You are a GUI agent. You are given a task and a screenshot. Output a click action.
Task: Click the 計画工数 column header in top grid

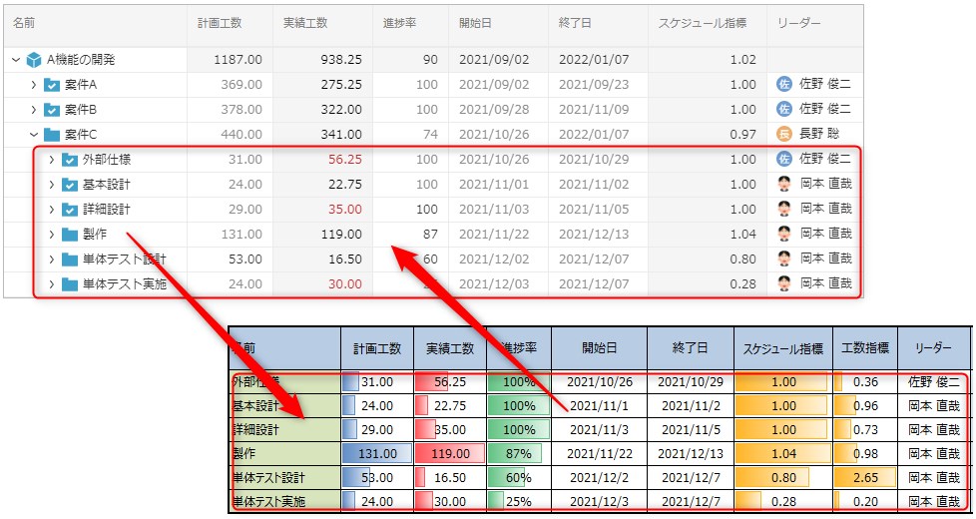[x=219, y=23]
